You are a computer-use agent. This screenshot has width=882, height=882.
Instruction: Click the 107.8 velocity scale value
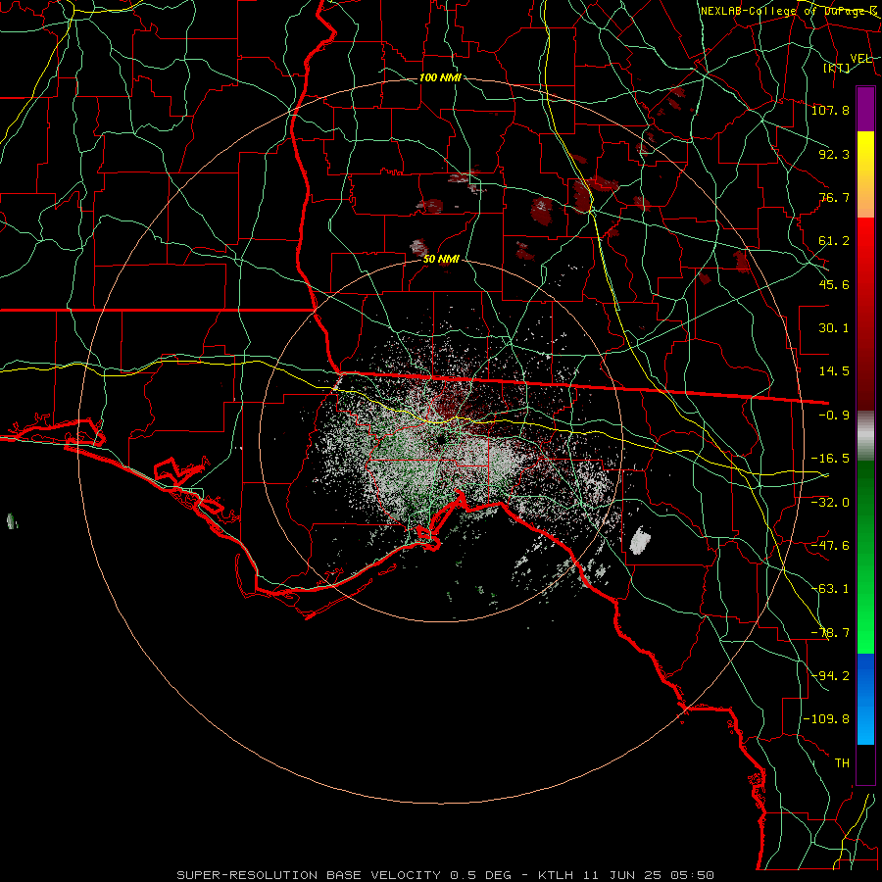point(830,110)
